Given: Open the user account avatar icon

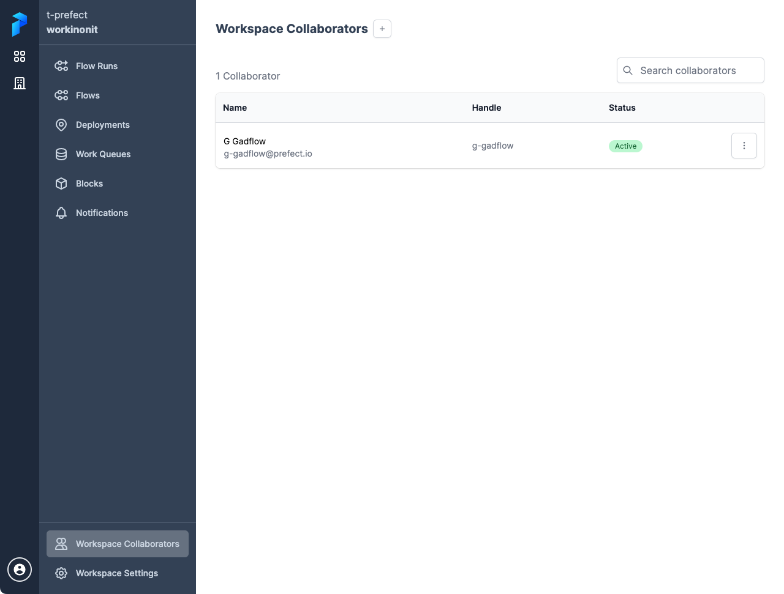Looking at the screenshot, I should click(20, 570).
